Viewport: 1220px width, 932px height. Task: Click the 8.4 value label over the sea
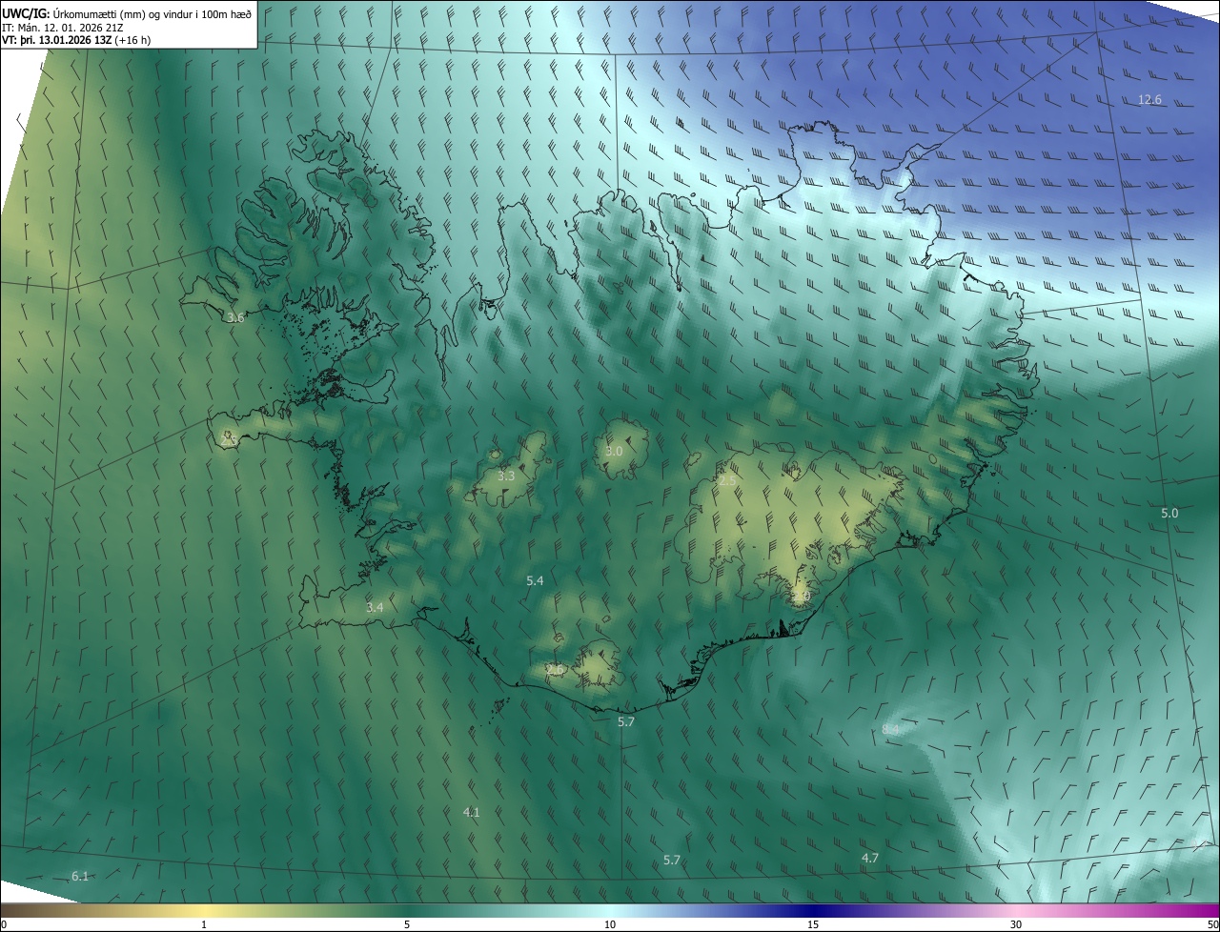pyautogui.click(x=891, y=729)
